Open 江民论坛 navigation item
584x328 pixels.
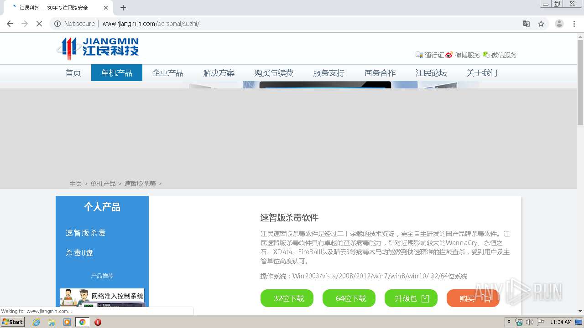431,73
